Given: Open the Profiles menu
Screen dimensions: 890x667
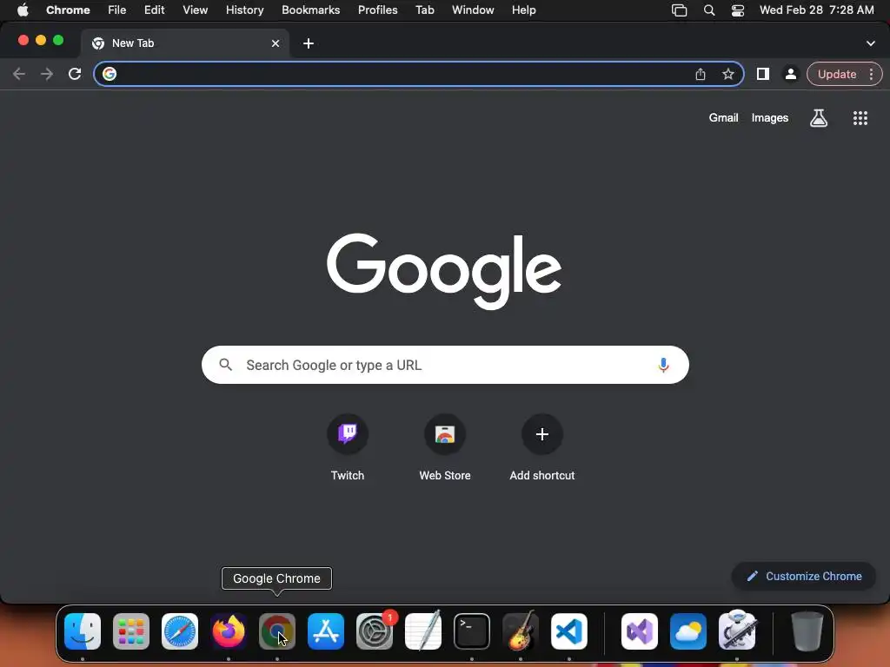Looking at the screenshot, I should [377, 10].
